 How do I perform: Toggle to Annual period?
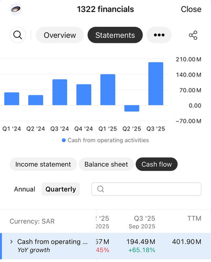coord(25,189)
